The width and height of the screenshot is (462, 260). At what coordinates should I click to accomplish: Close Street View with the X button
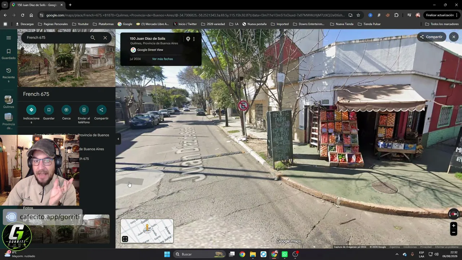pos(454,37)
